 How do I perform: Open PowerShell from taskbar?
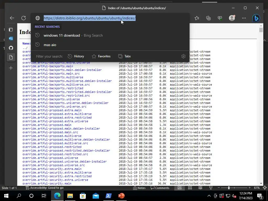tap(109, 196)
